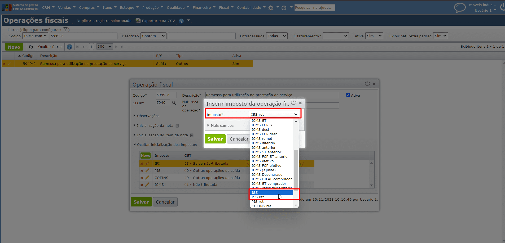Go to previous page of the grid

(x=84, y=47)
